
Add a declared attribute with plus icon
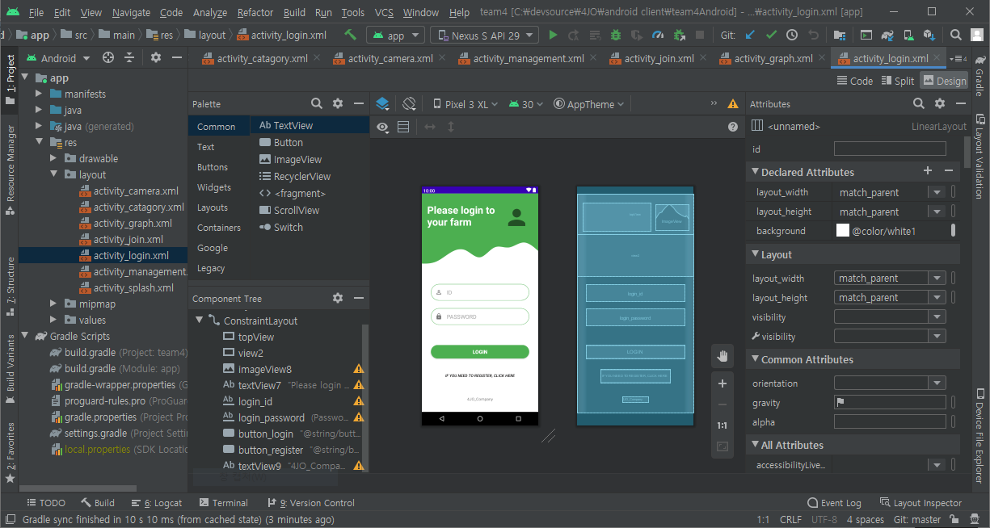[928, 171]
